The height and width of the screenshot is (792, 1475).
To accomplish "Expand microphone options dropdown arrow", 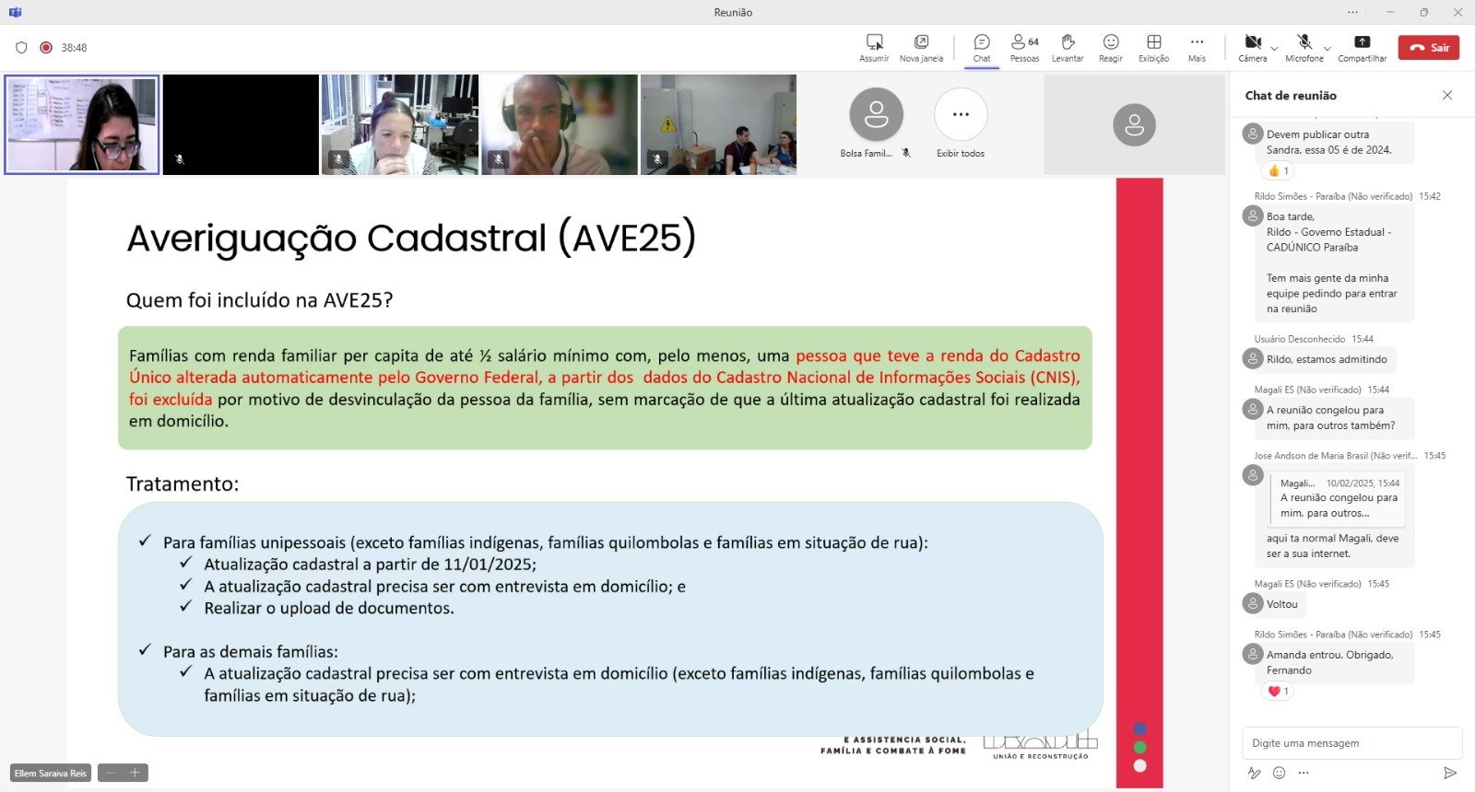I will pos(1327,48).
